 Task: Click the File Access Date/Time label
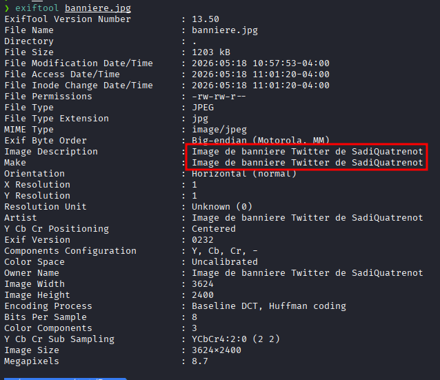coord(62,74)
